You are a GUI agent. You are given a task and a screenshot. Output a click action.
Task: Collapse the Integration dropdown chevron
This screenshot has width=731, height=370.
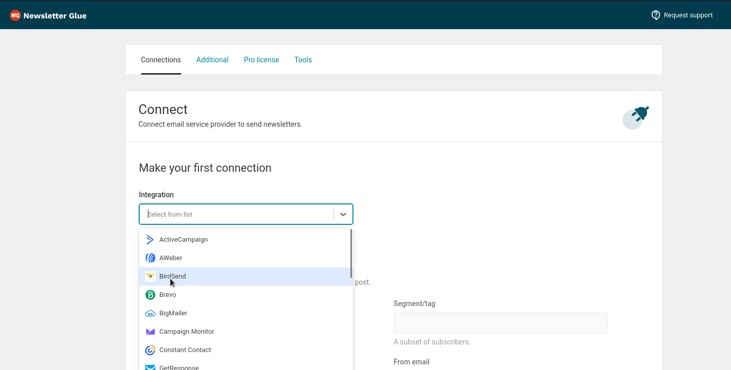click(343, 214)
